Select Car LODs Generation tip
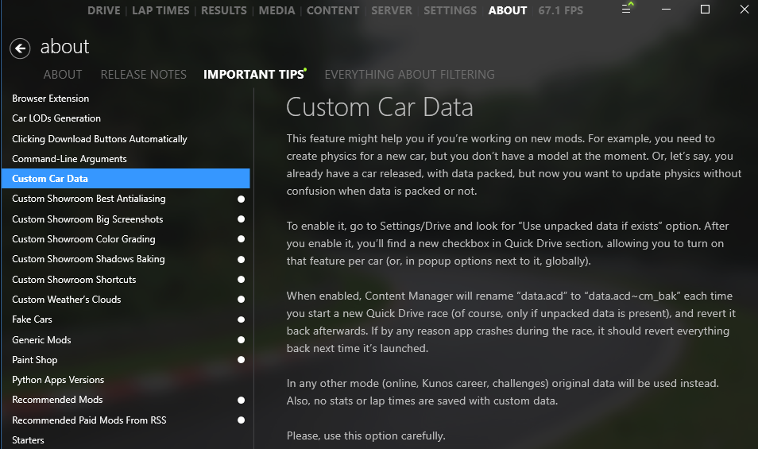Screen dimensions: 758x449 click(x=56, y=118)
